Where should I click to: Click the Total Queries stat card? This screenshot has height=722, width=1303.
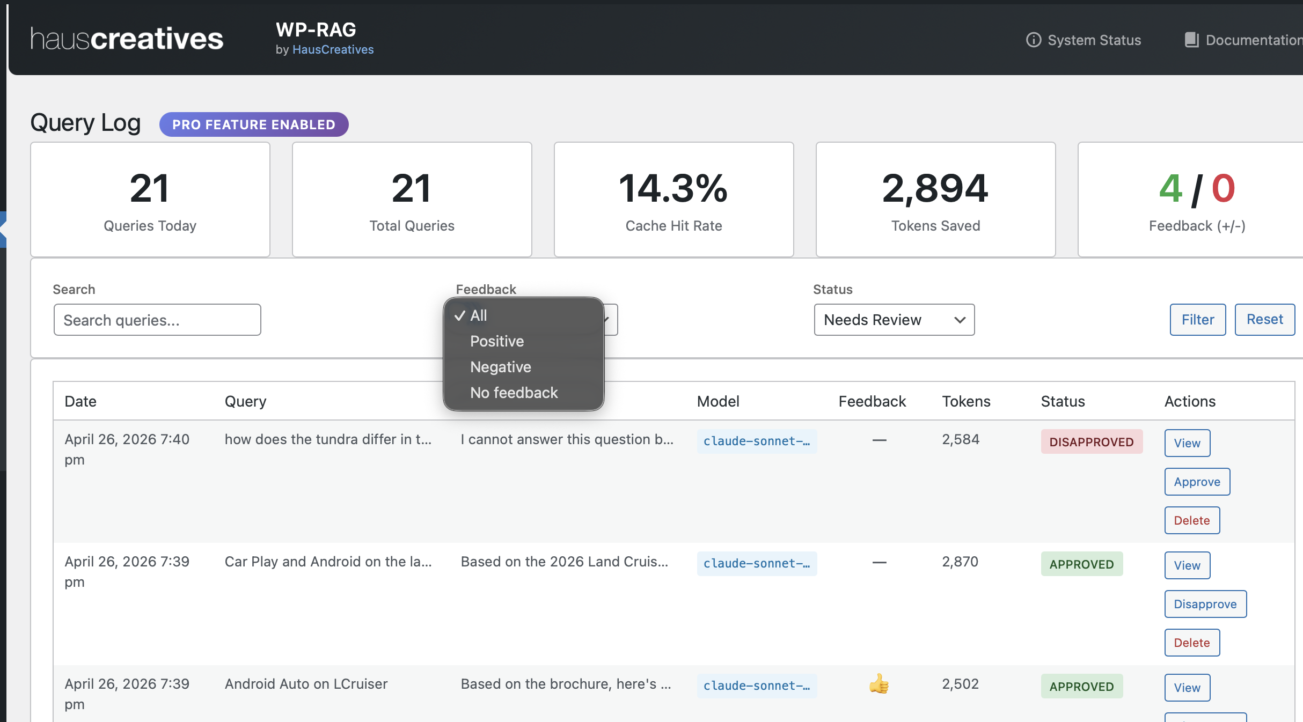[x=412, y=200]
